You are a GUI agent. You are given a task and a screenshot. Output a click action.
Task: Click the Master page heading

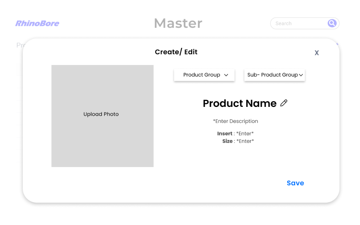178,24
